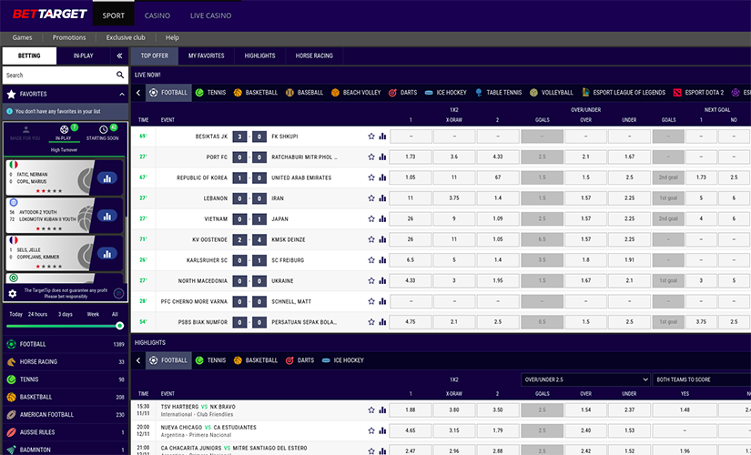The height and width of the screenshot is (455, 751).
Task: Click the Search input field
Action: 59,76
